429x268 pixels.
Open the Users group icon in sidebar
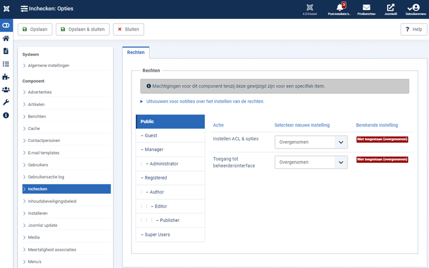click(6, 90)
